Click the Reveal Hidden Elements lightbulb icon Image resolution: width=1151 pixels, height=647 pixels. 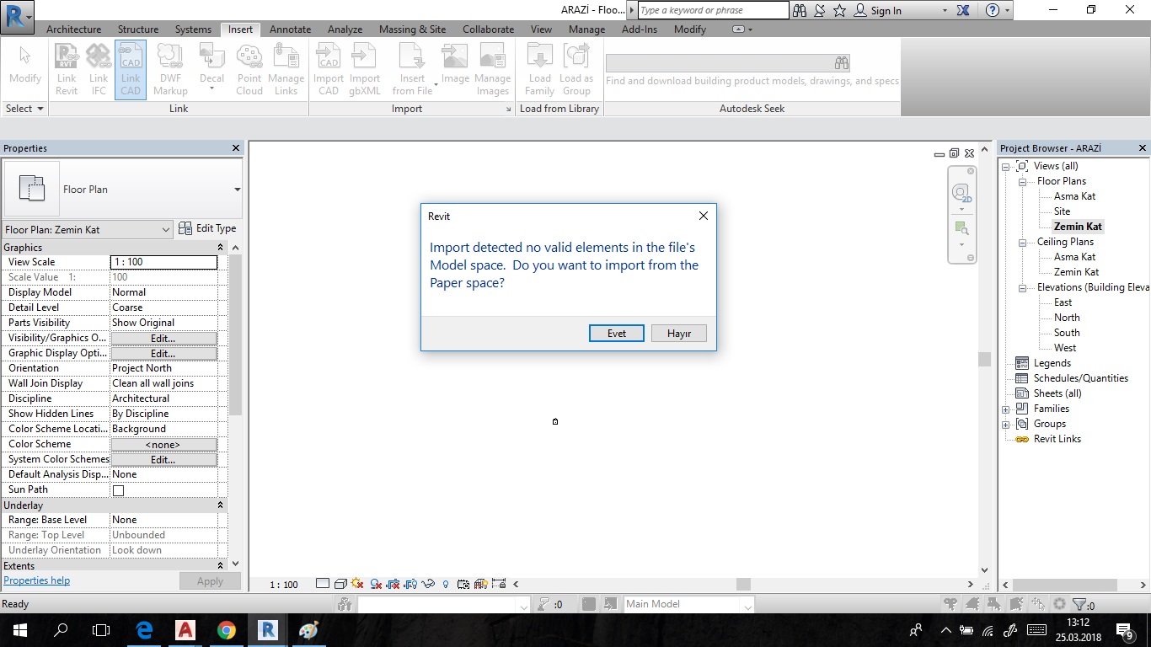(446, 584)
